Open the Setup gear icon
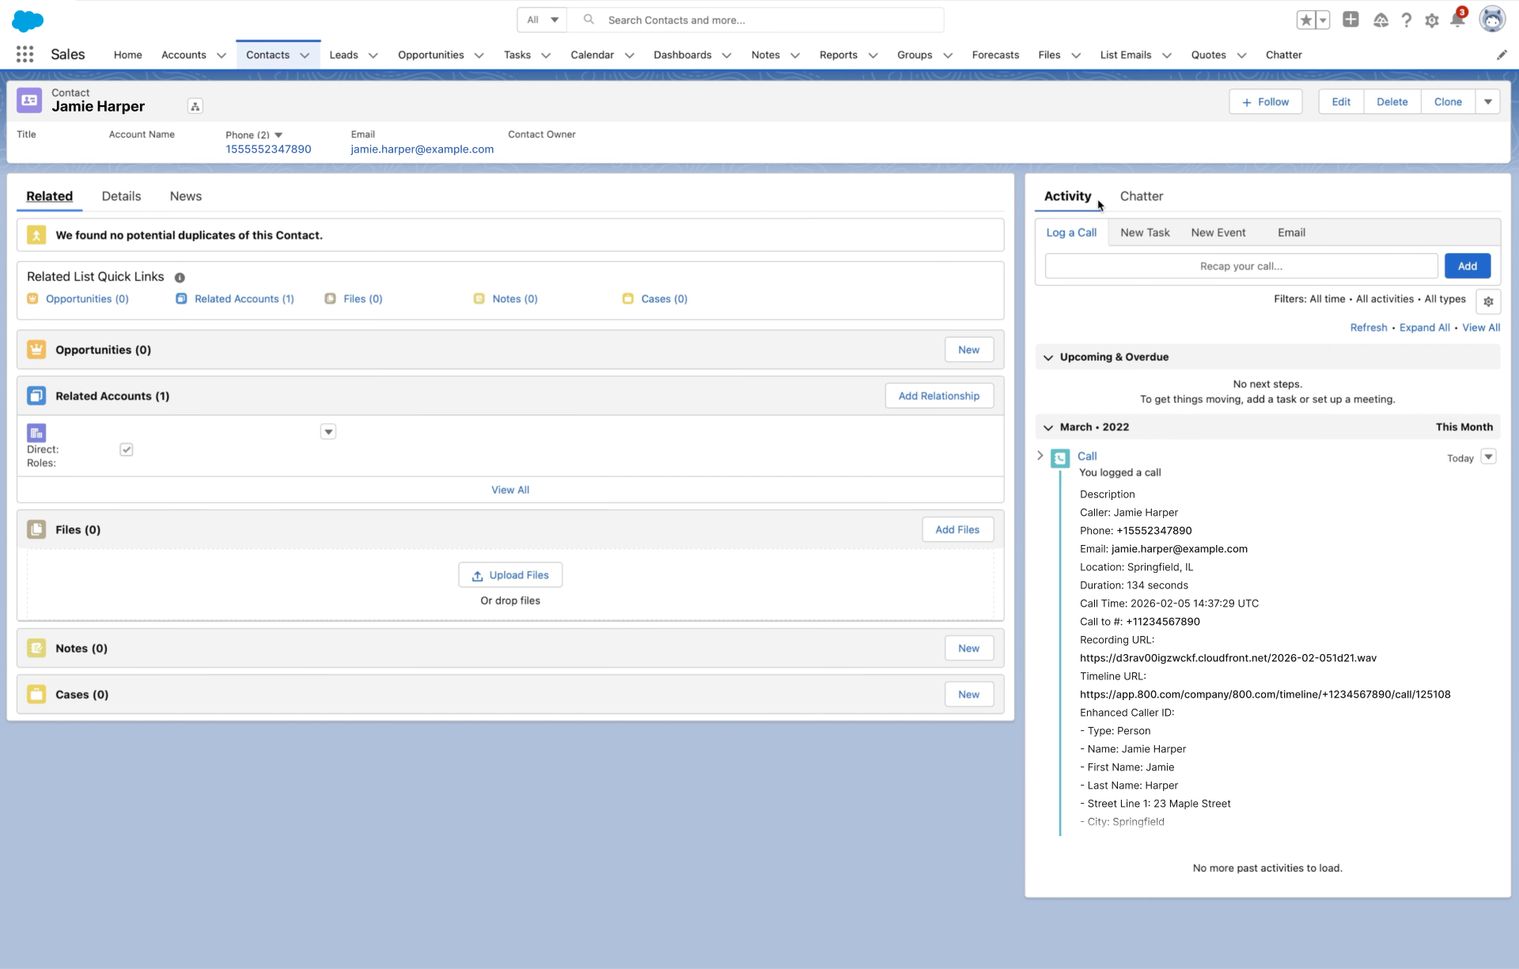1519x969 pixels. tap(1431, 21)
